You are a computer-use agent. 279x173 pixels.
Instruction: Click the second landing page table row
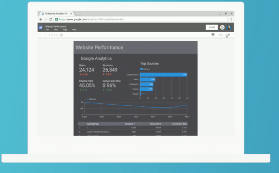133,132
